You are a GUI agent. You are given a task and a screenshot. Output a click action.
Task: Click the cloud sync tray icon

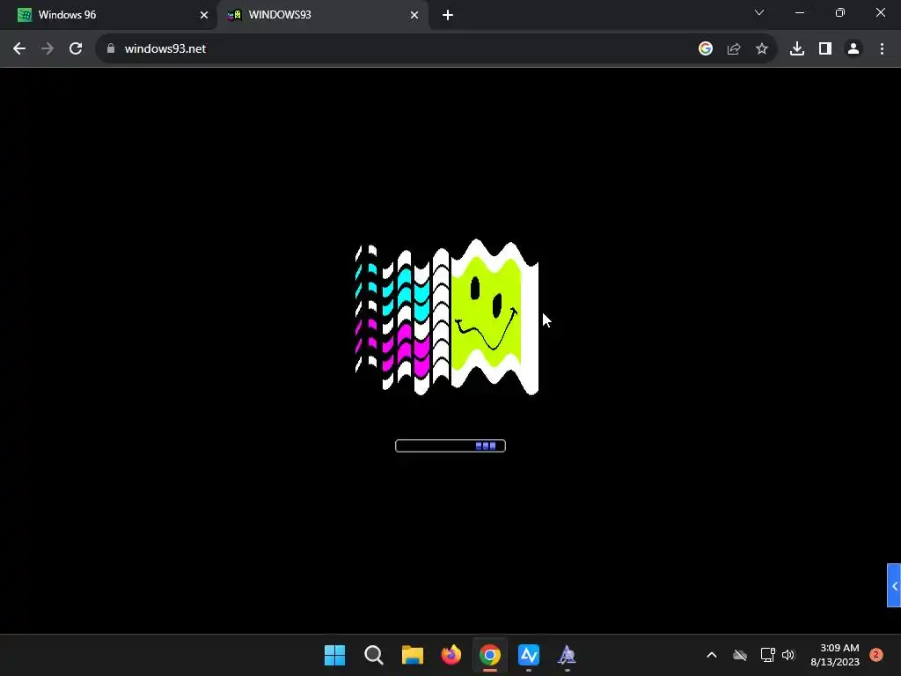pos(740,655)
